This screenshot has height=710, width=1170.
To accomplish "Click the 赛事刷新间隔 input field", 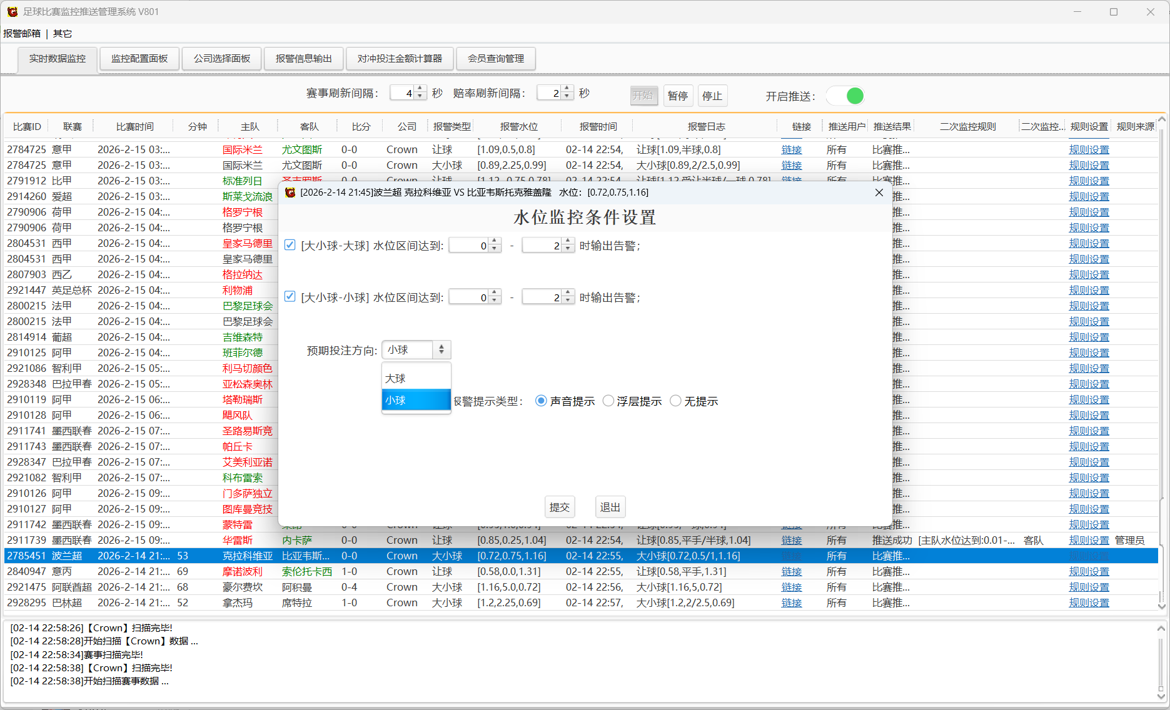I will coord(403,93).
